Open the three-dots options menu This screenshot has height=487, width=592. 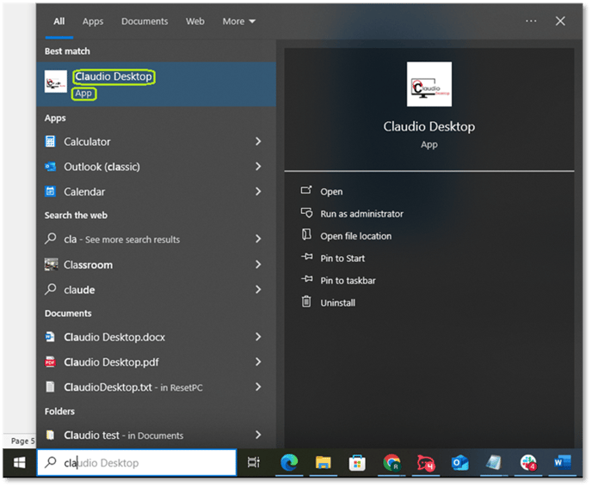point(531,21)
